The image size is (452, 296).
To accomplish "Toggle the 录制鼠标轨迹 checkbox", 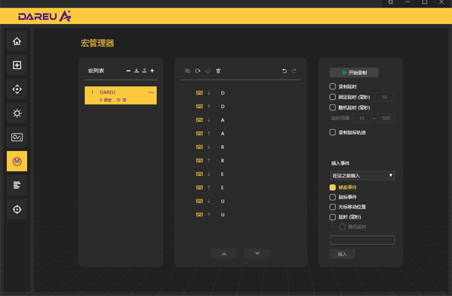I will click(x=332, y=132).
